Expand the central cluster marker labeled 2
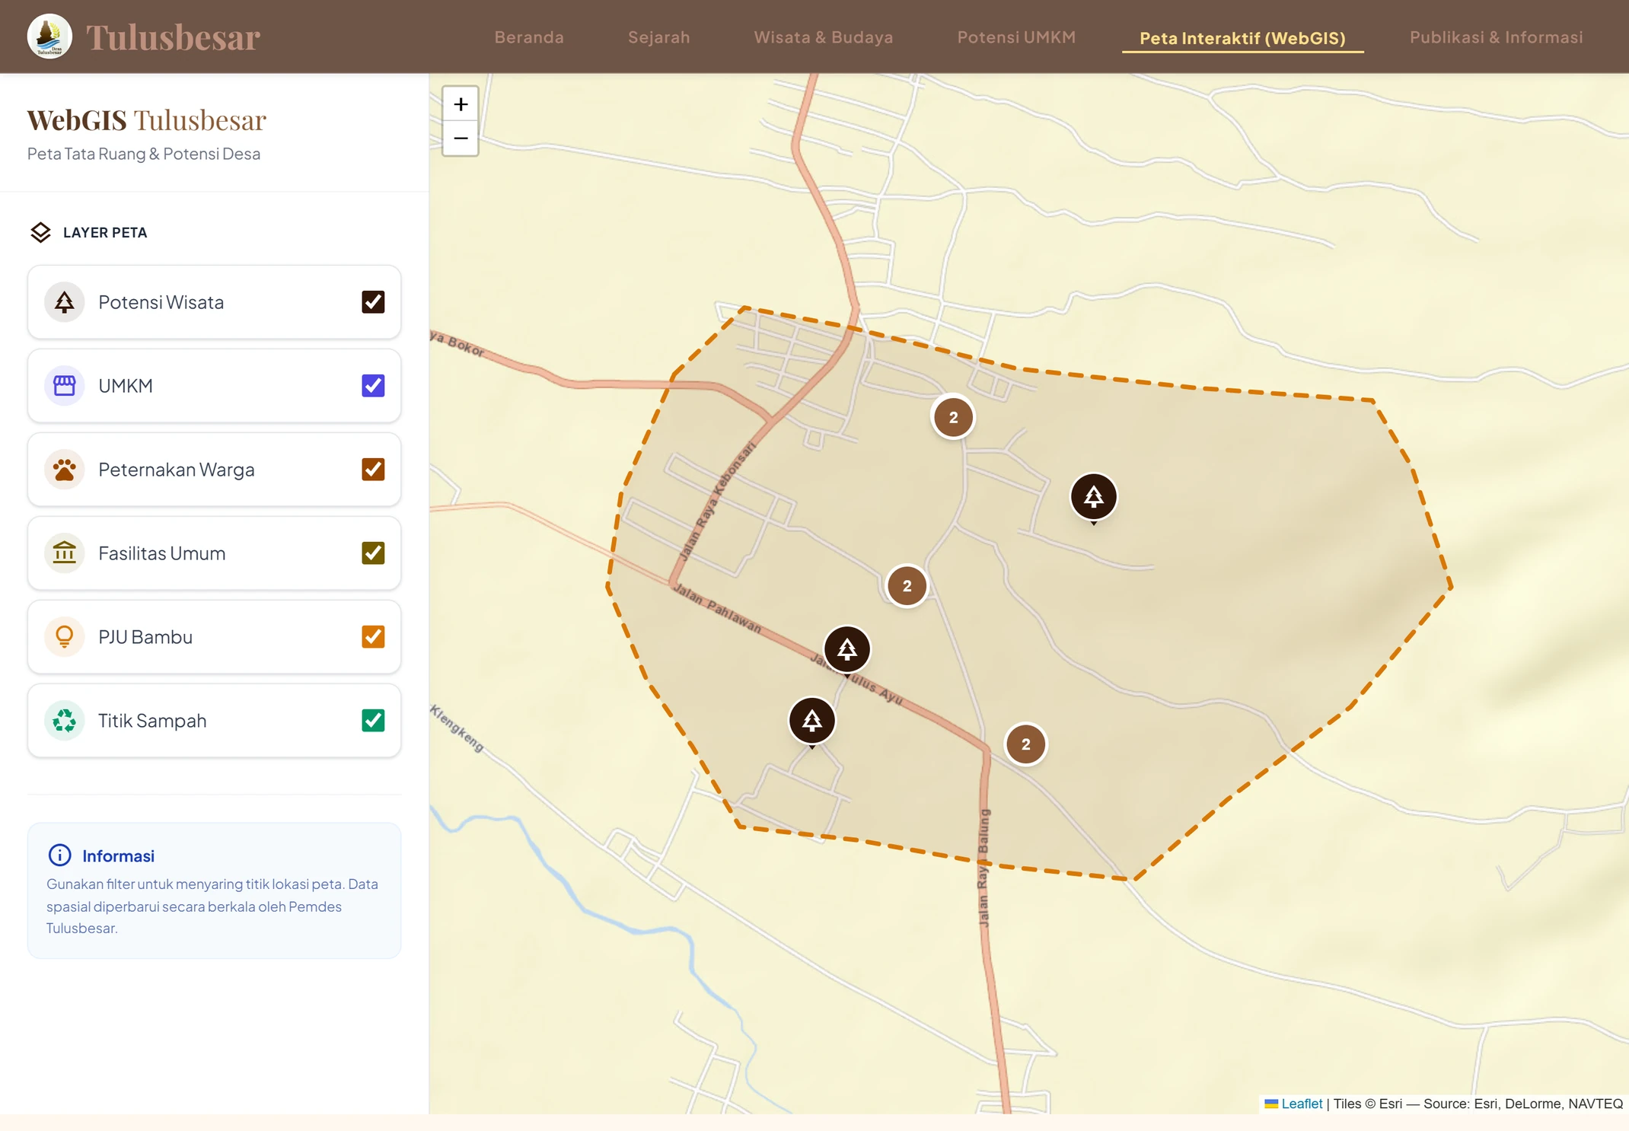This screenshot has width=1629, height=1131. (907, 586)
